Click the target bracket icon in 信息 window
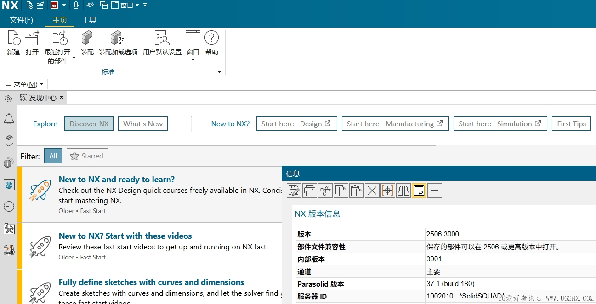The width and height of the screenshot is (596, 304). point(388,190)
